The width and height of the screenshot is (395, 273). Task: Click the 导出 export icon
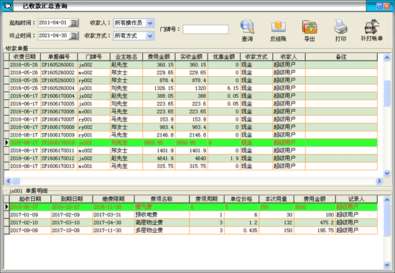310,27
